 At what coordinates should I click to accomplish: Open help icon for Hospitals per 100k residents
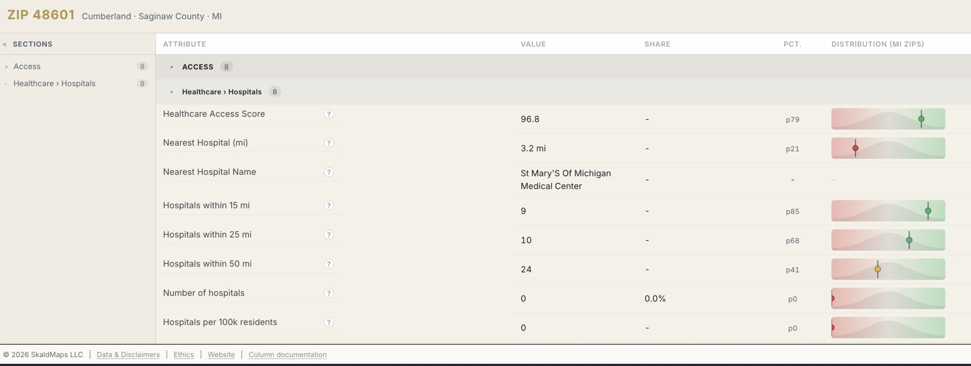(x=328, y=322)
